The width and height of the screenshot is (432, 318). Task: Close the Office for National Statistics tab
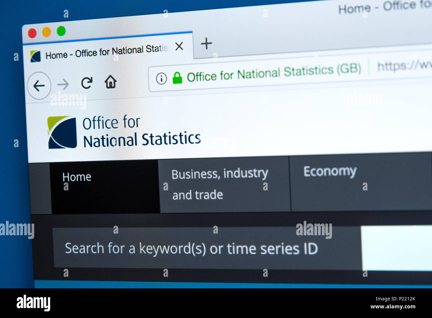179,46
